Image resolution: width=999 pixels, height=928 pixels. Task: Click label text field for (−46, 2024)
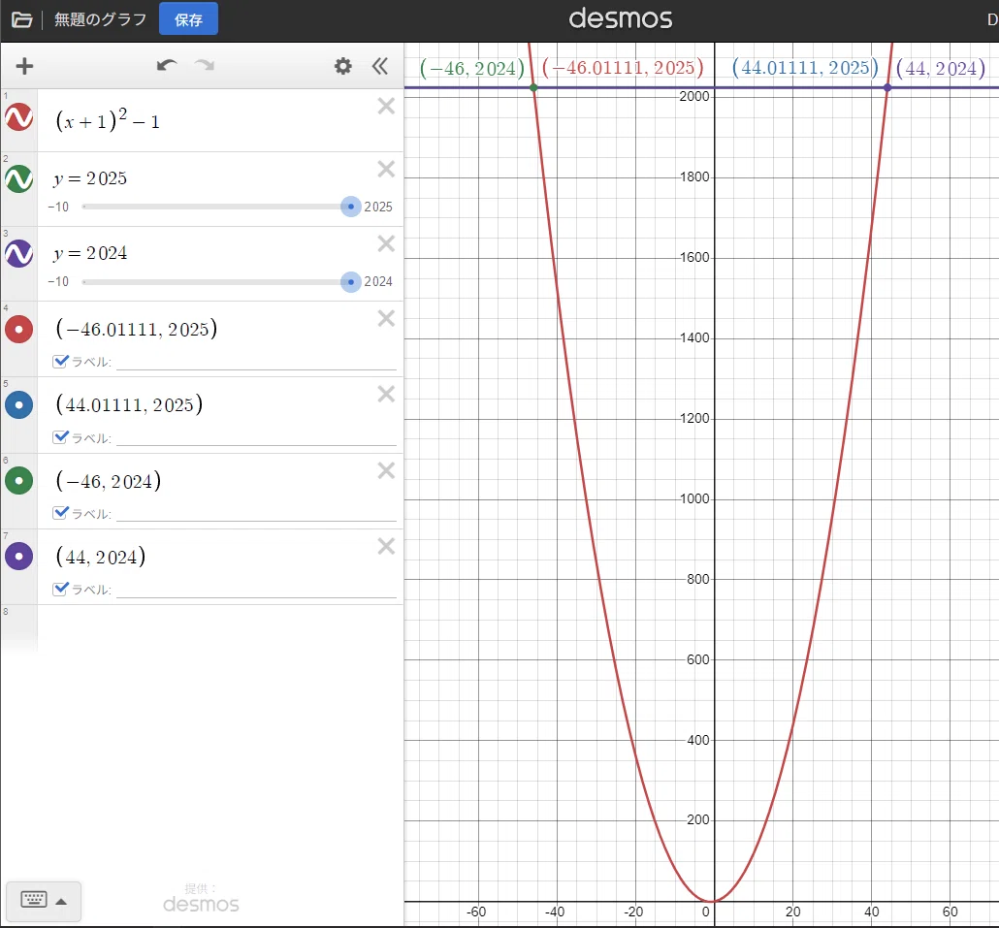click(256, 513)
